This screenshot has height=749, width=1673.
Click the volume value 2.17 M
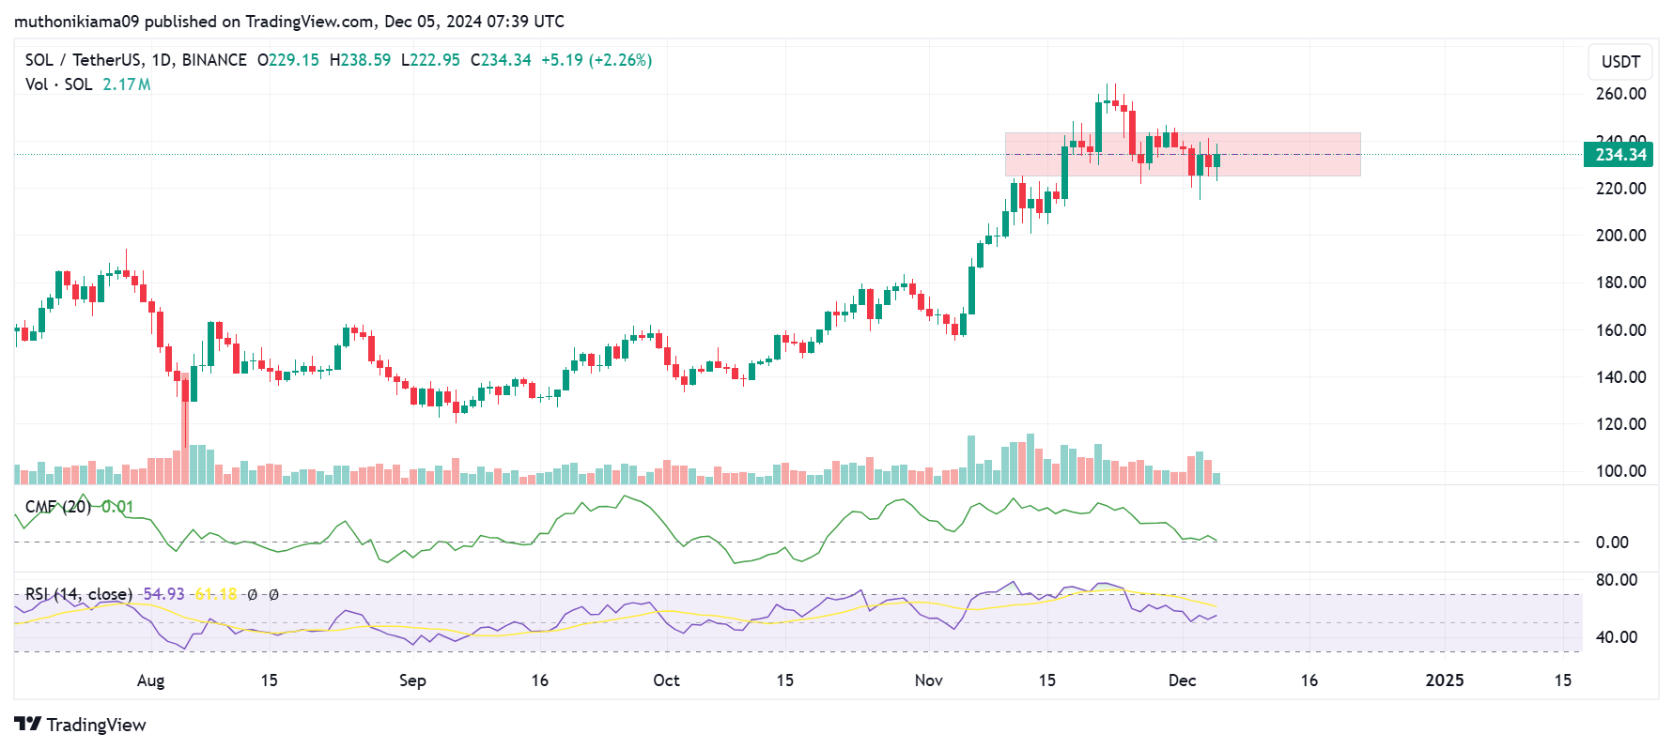127,84
